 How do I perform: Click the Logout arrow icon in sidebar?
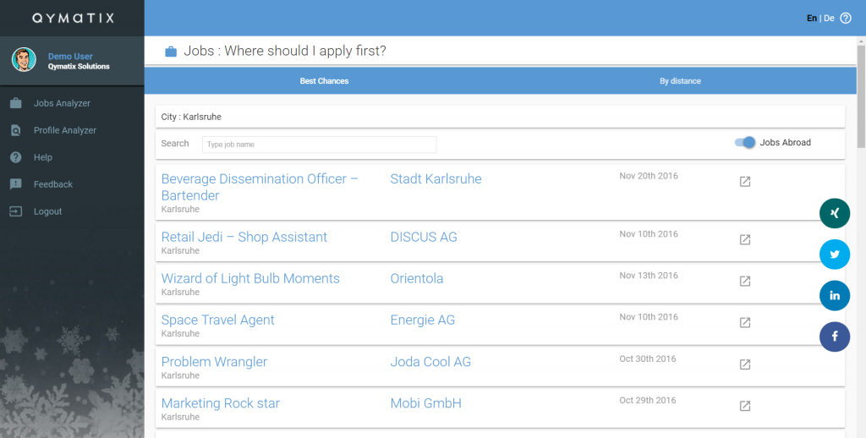16,211
